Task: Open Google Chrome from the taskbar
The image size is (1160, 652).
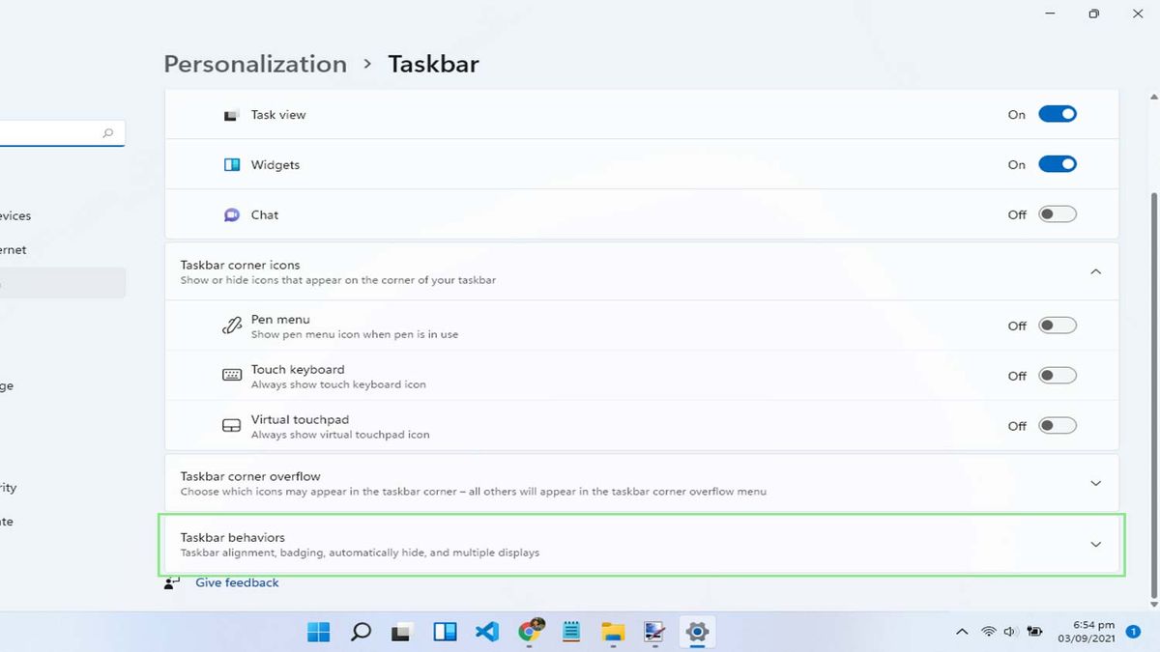Action: tap(529, 631)
